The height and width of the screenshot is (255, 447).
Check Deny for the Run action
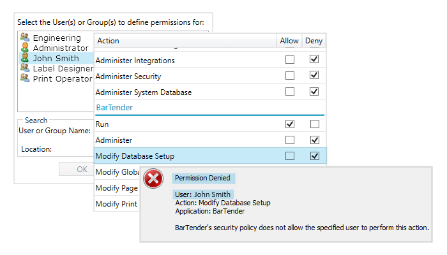(x=314, y=124)
